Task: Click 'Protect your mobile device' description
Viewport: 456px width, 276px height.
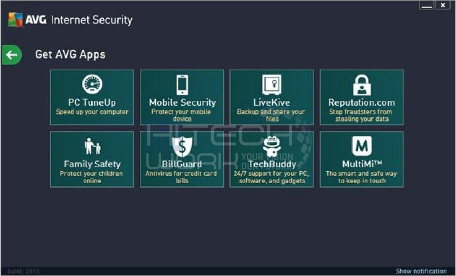Action: point(182,115)
